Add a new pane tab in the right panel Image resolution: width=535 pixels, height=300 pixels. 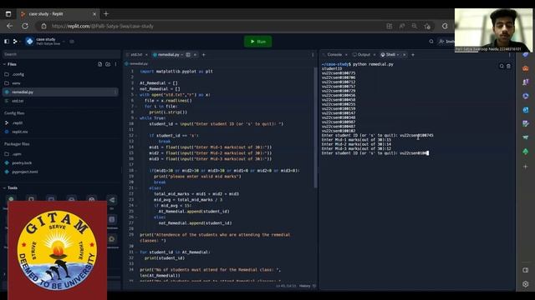(413, 54)
